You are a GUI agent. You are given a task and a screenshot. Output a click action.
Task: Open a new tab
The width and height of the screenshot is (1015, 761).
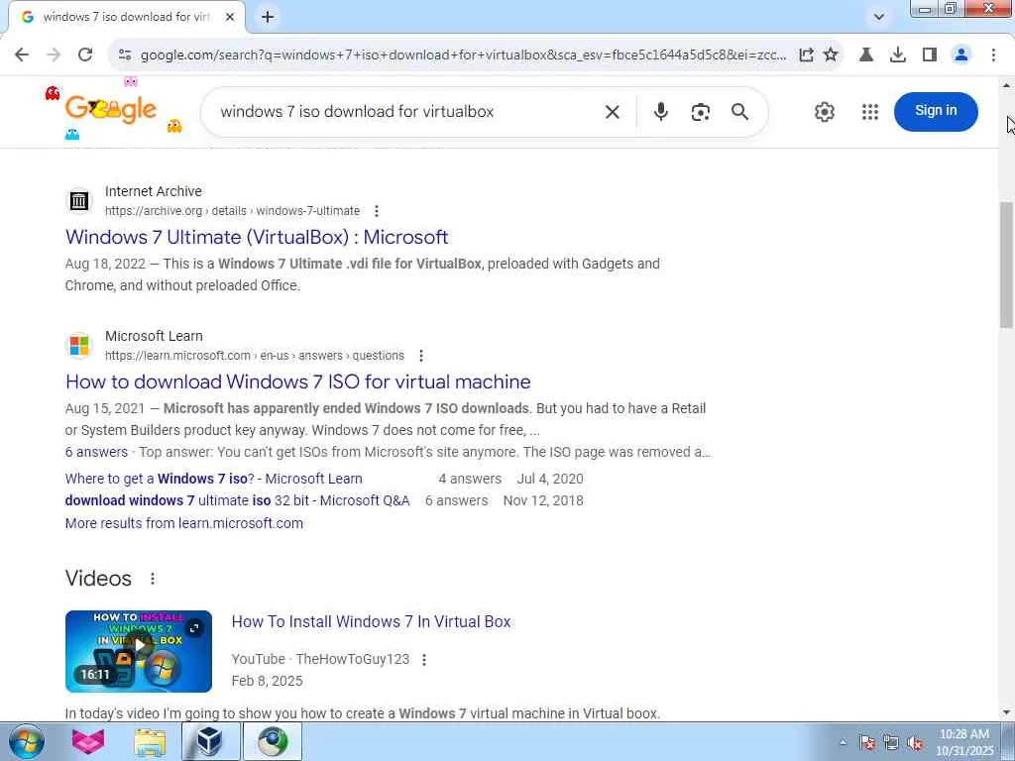tap(268, 17)
